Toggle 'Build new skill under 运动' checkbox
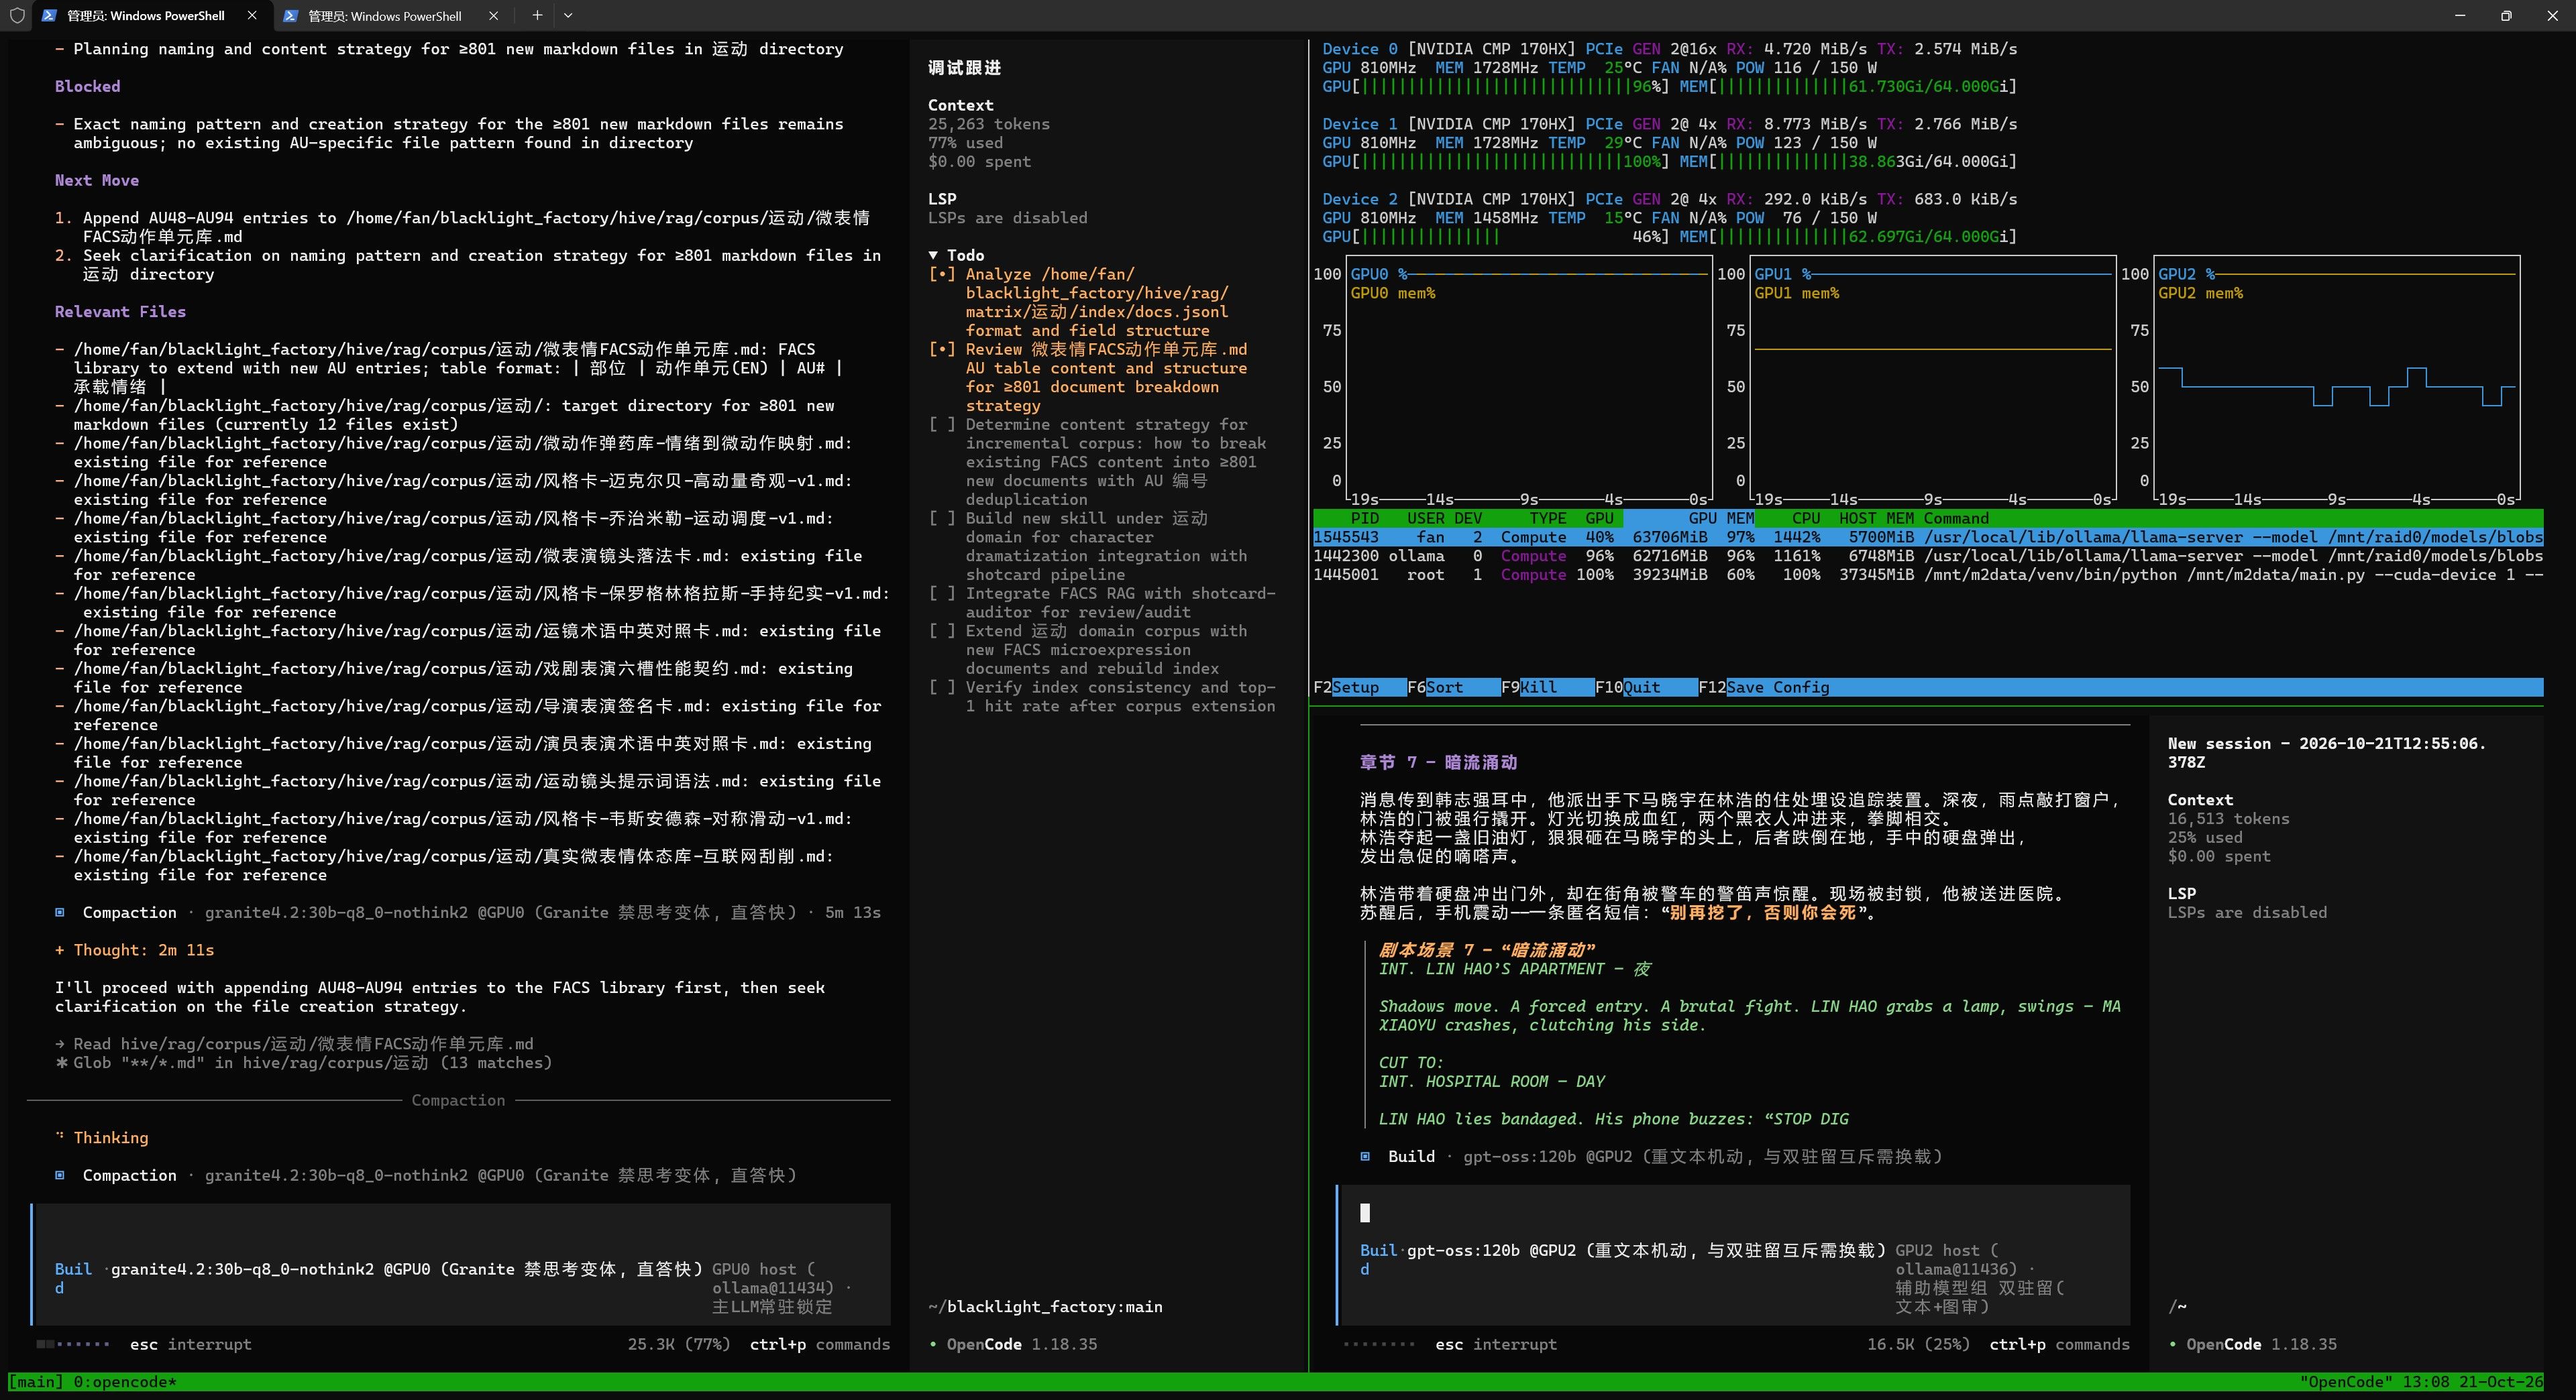Viewport: 2576px width, 1400px height. point(942,518)
